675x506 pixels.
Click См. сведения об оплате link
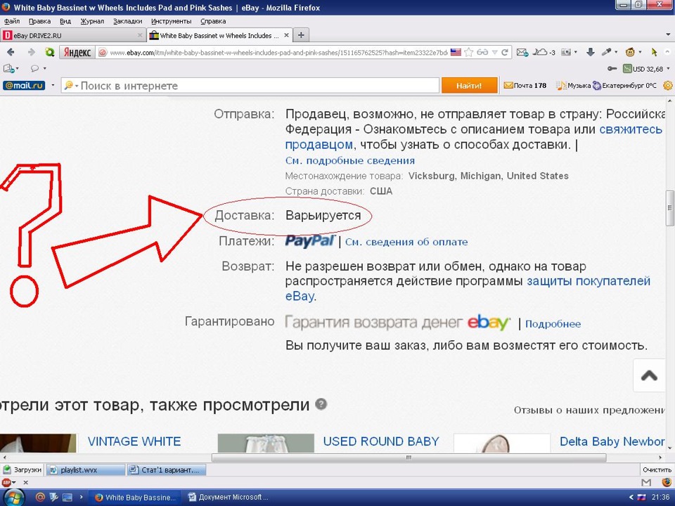406,242
